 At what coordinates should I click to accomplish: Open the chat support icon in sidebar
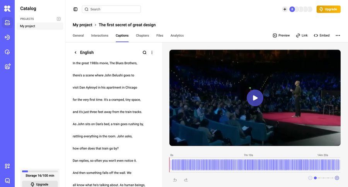point(7,180)
